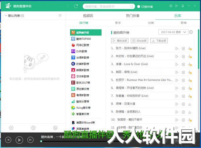Switch to the 视频区 tab
The height and width of the screenshot is (148, 201).
point(88,16)
